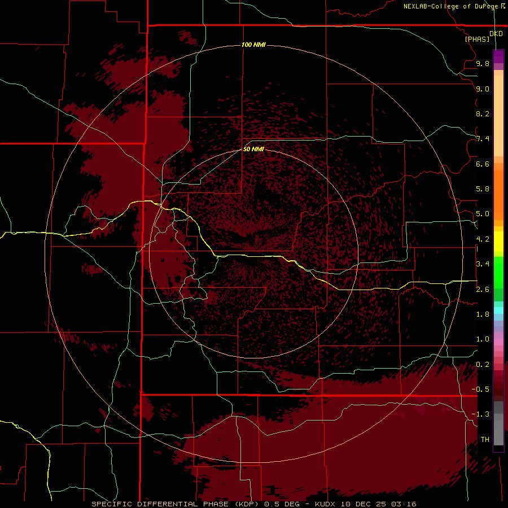This screenshot has height=508, width=508.
Task: Click the SPECIFIC DIFFERENTIAL PHASE (KDP) caption
Action: [176, 504]
